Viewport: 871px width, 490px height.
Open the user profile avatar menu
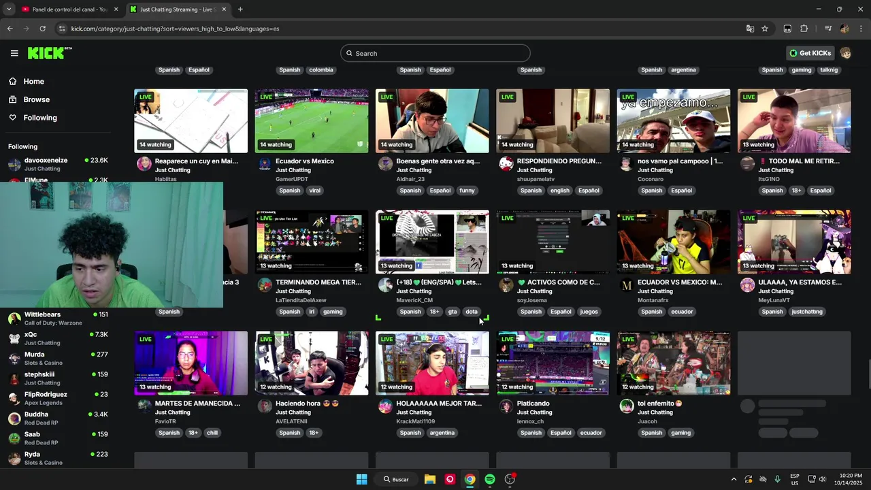click(x=846, y=53)
